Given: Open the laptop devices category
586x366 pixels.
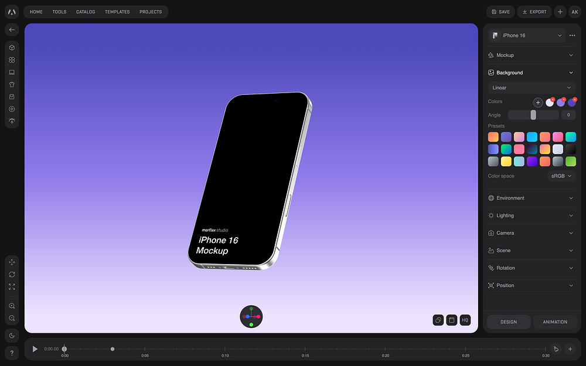Looking at the screenshot, I should point(12,72).
